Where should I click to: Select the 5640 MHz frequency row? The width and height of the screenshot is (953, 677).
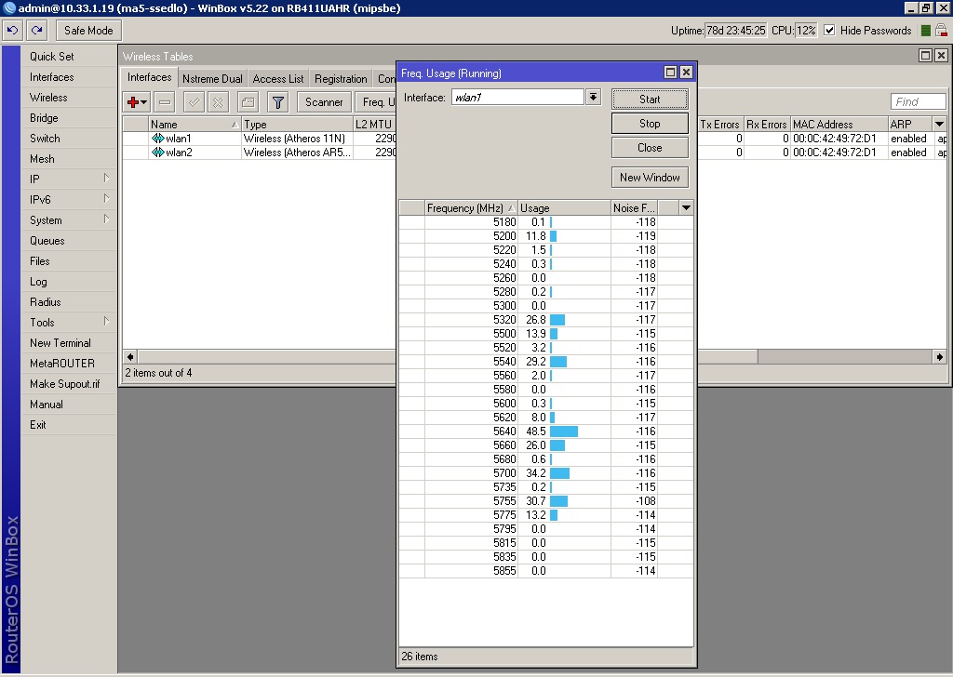pyautogui.click(x=545, y=431)
